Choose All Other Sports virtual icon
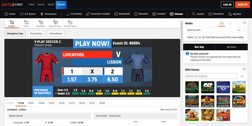 70,22
